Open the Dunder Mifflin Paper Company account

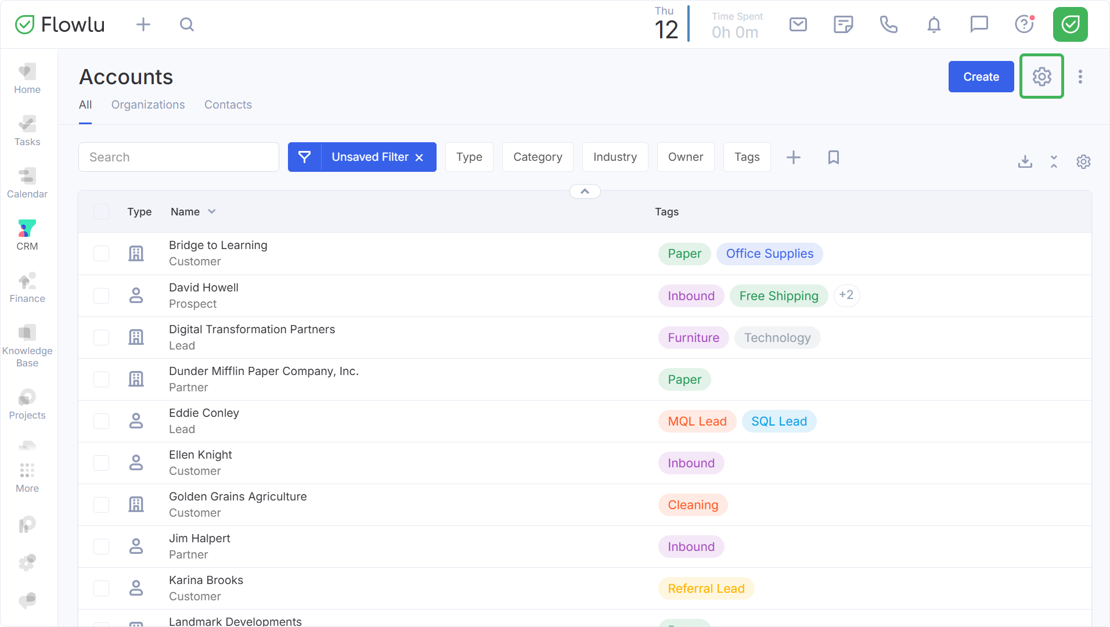click(x=264, y=372)
